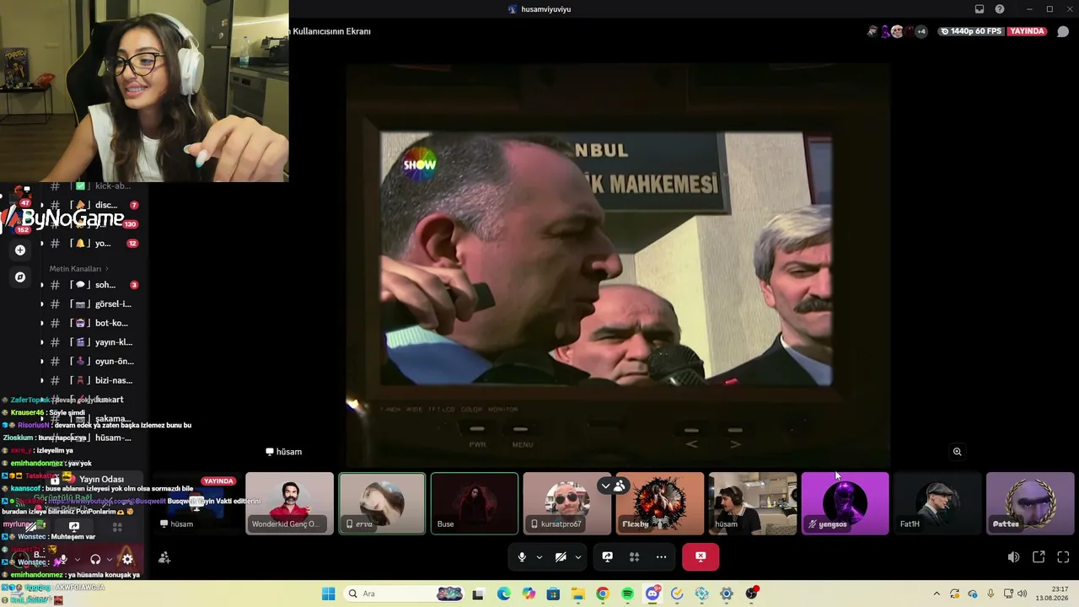Open the Discord inbox icon

tap(980, 9)
